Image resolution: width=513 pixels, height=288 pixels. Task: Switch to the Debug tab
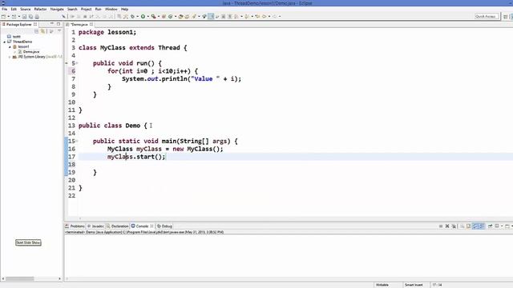click(x=165, y=226)
